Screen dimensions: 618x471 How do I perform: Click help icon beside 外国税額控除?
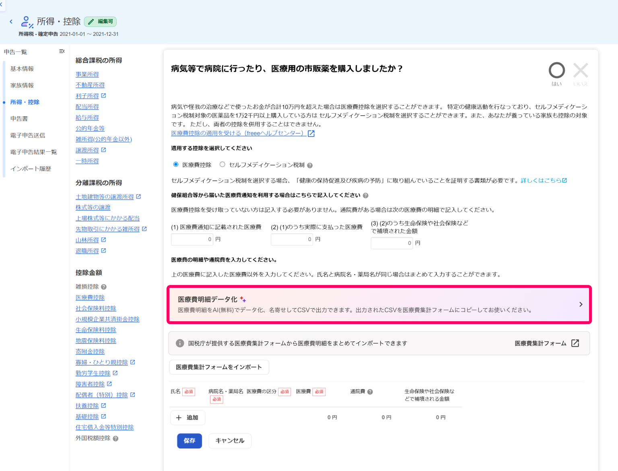[115, 439]
